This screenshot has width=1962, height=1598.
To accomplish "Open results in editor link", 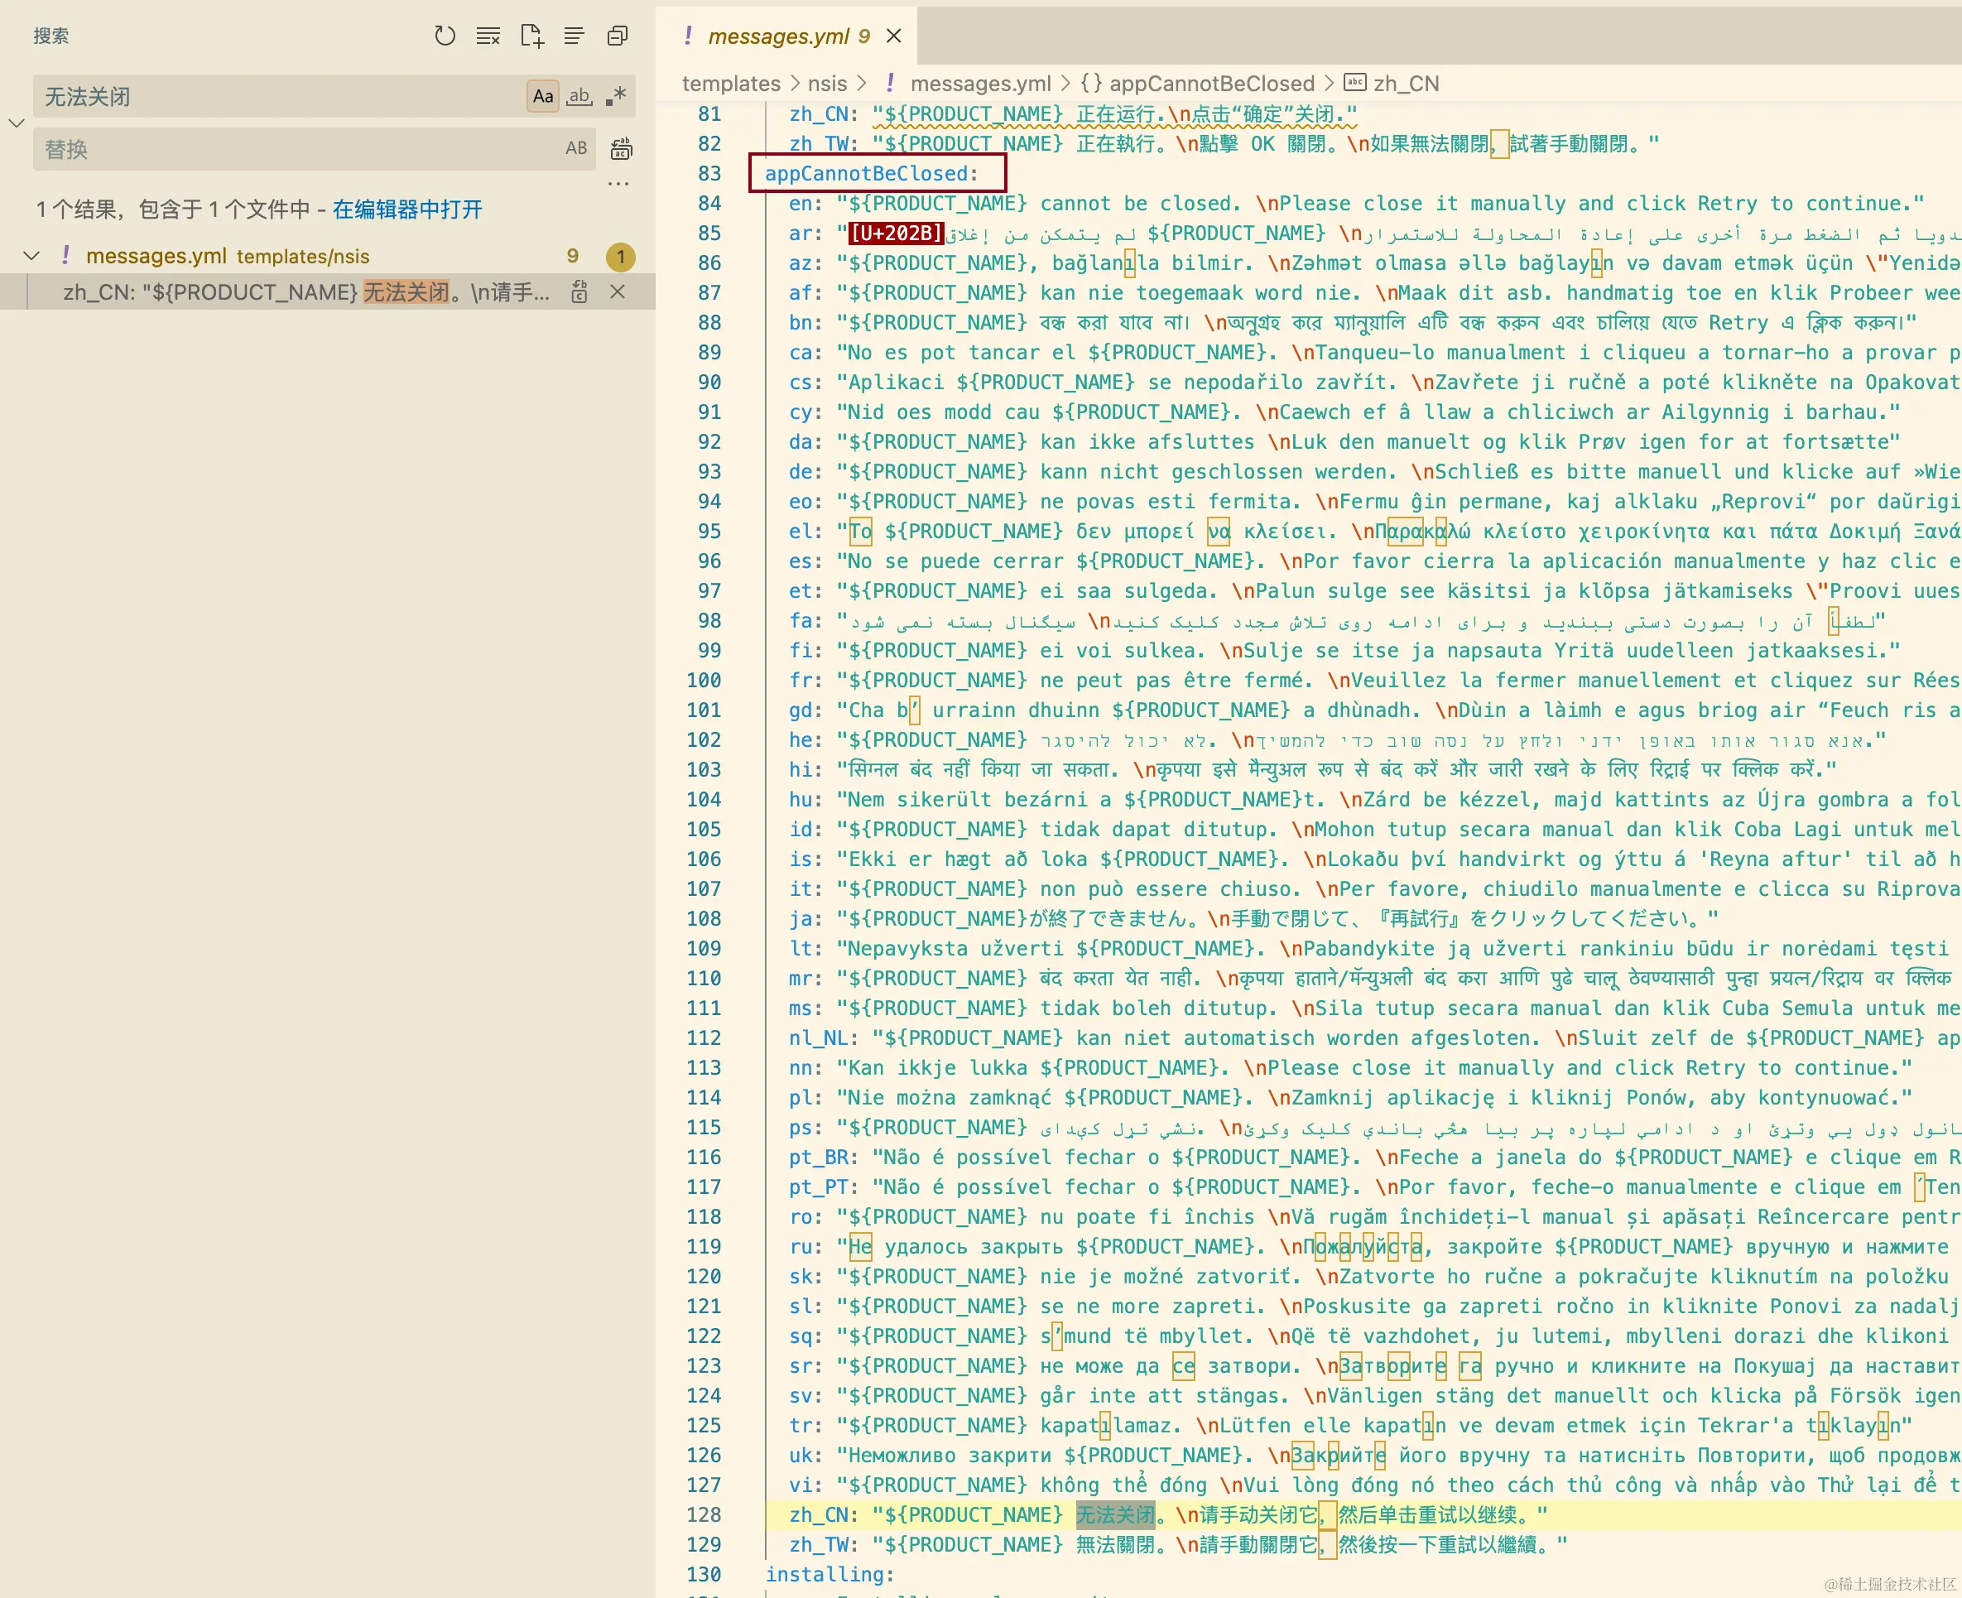I will (406, 209).
